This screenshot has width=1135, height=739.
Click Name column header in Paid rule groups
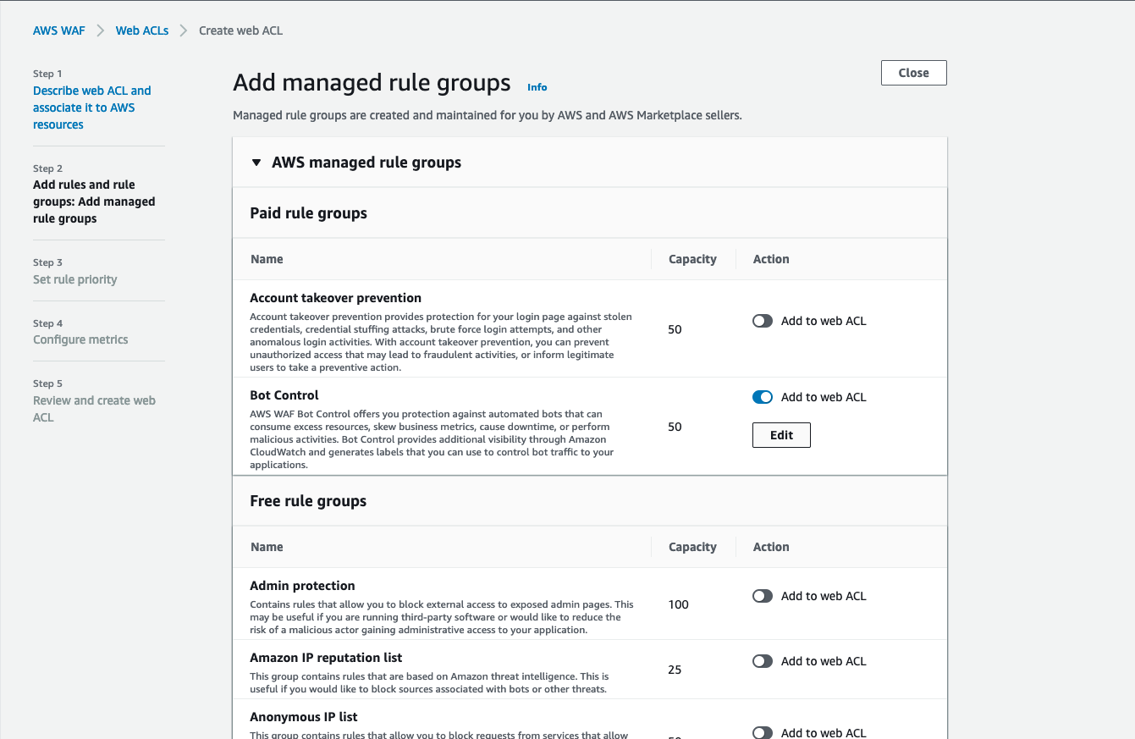(267, 259)
